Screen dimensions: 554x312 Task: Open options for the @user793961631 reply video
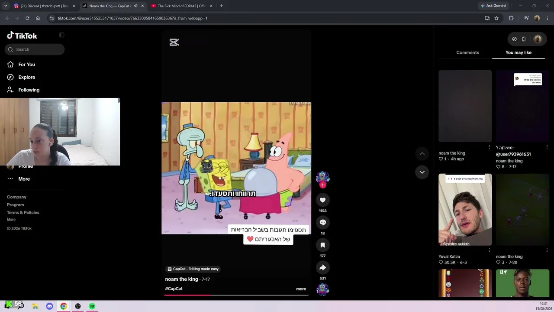coord(547,147)
